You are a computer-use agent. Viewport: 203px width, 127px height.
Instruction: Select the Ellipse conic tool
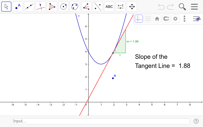[75, 7]
